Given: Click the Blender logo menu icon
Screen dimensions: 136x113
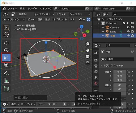Looking at the screenshot, I should tap(4, 9).
